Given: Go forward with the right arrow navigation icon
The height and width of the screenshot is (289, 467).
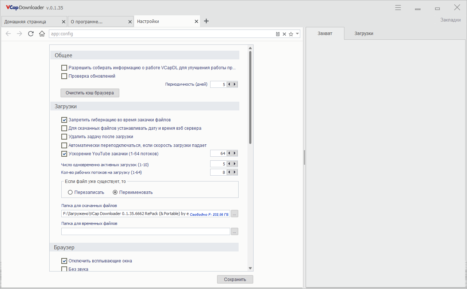Looking at the screenshot, I should (19, 34).
